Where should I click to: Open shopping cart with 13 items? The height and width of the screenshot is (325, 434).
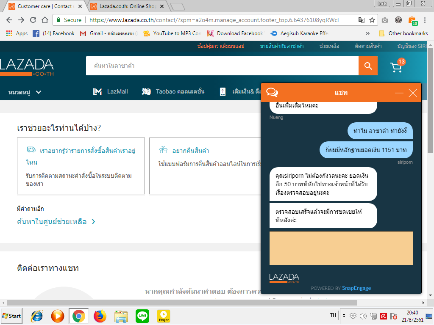click(398, 66)
